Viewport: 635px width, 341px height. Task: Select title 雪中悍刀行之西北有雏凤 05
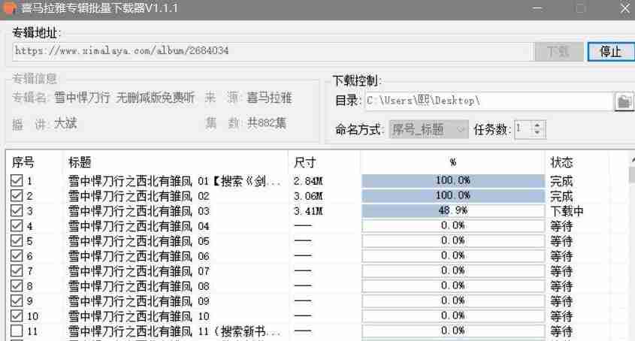click(x=138, y=241)
